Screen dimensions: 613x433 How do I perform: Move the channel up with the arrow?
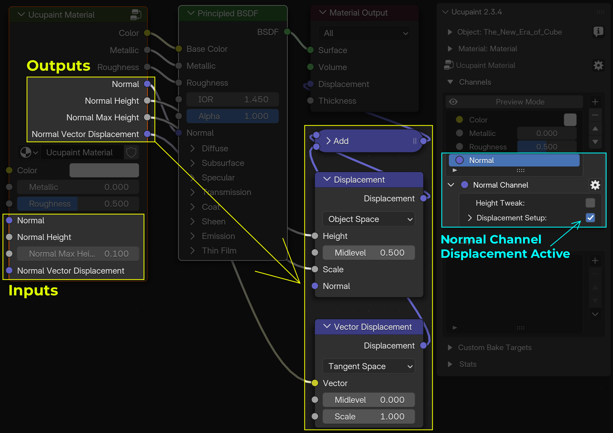coord(595,128)
